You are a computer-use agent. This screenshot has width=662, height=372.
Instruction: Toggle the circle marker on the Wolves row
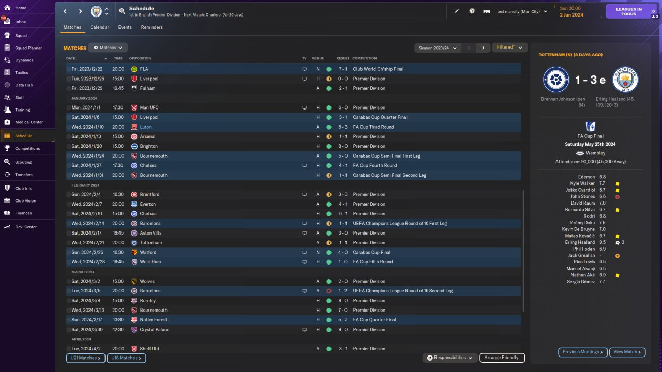[69, 281]
